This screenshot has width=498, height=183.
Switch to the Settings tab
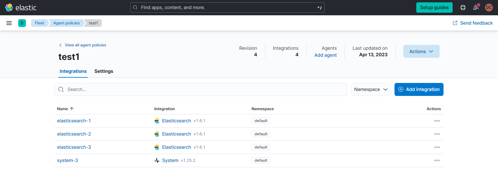point(104,71)
